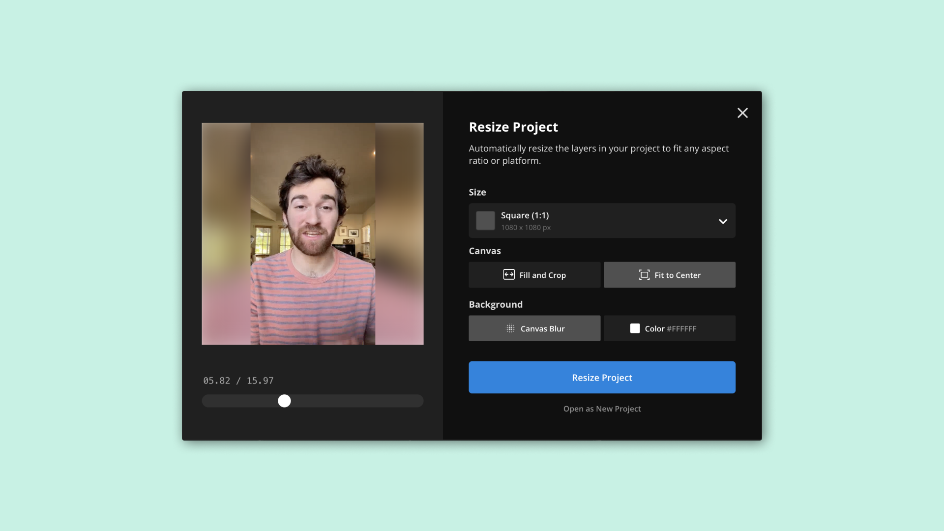Choose the Fit to Center text label

click(x=678, y=275)
